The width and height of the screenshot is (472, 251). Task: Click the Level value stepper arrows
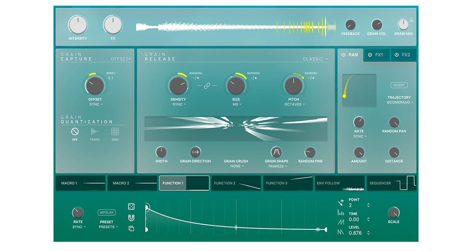368,233
